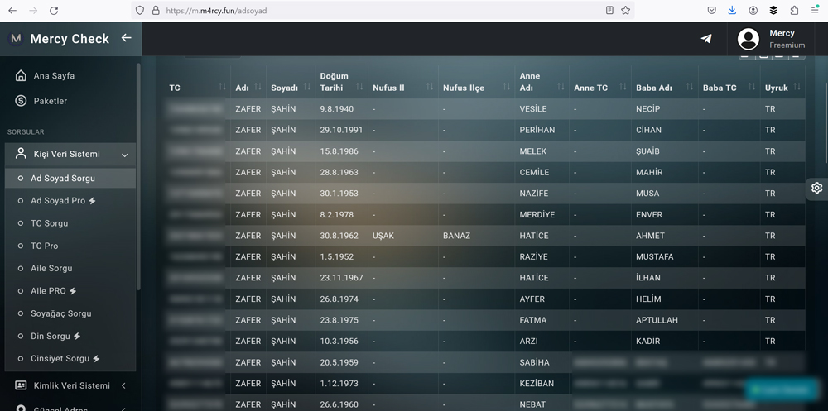Open the settings gear on right edge

point(816,188)
